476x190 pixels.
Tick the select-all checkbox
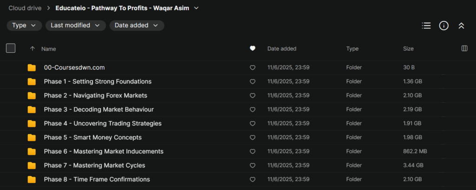11,48
